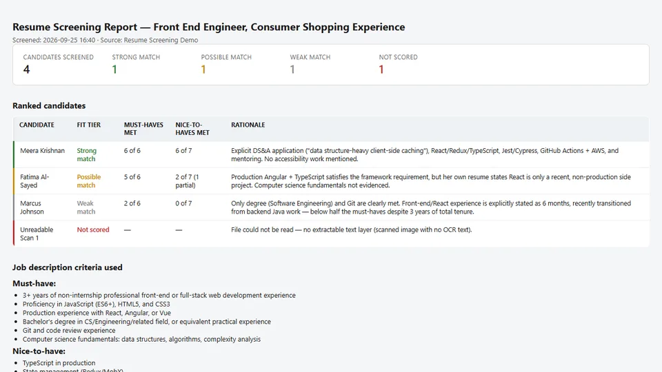Click the NICE-TO-HAVES MET column header
The height and width of the screenshot is (372, 662).
192,129
